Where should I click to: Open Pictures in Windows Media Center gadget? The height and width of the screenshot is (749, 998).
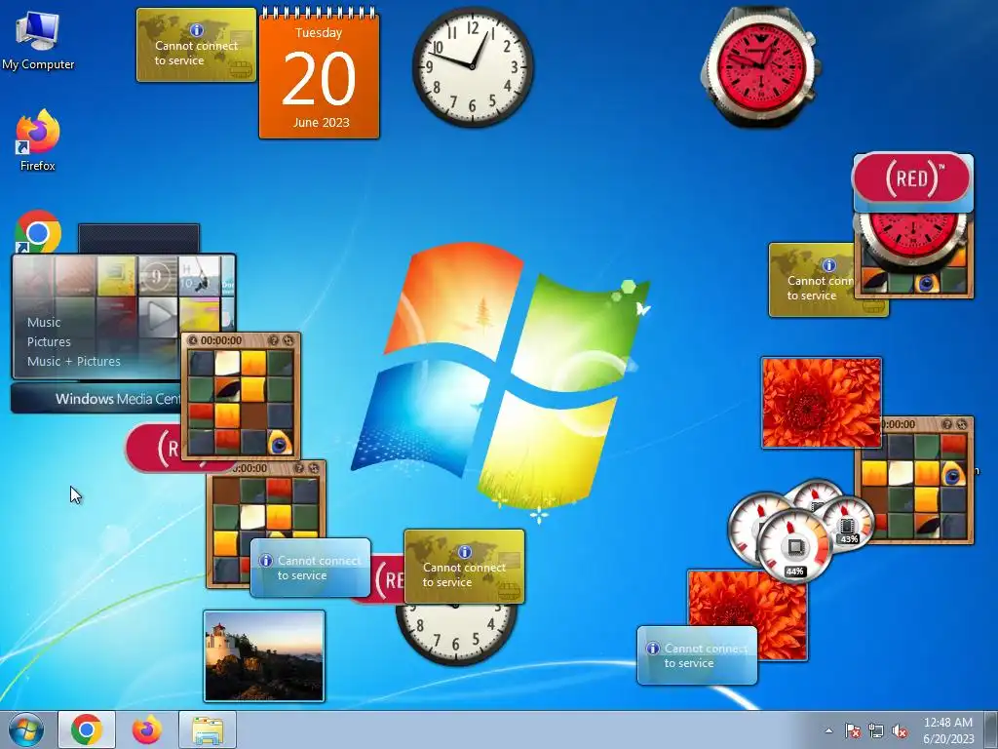pyautogui.click(x=49, y=342)
